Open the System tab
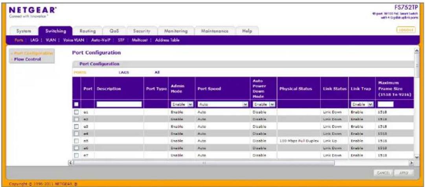Image resolution: width=425 pixels, height=187 pixels. pyautogui.click(x=24, y=31)
